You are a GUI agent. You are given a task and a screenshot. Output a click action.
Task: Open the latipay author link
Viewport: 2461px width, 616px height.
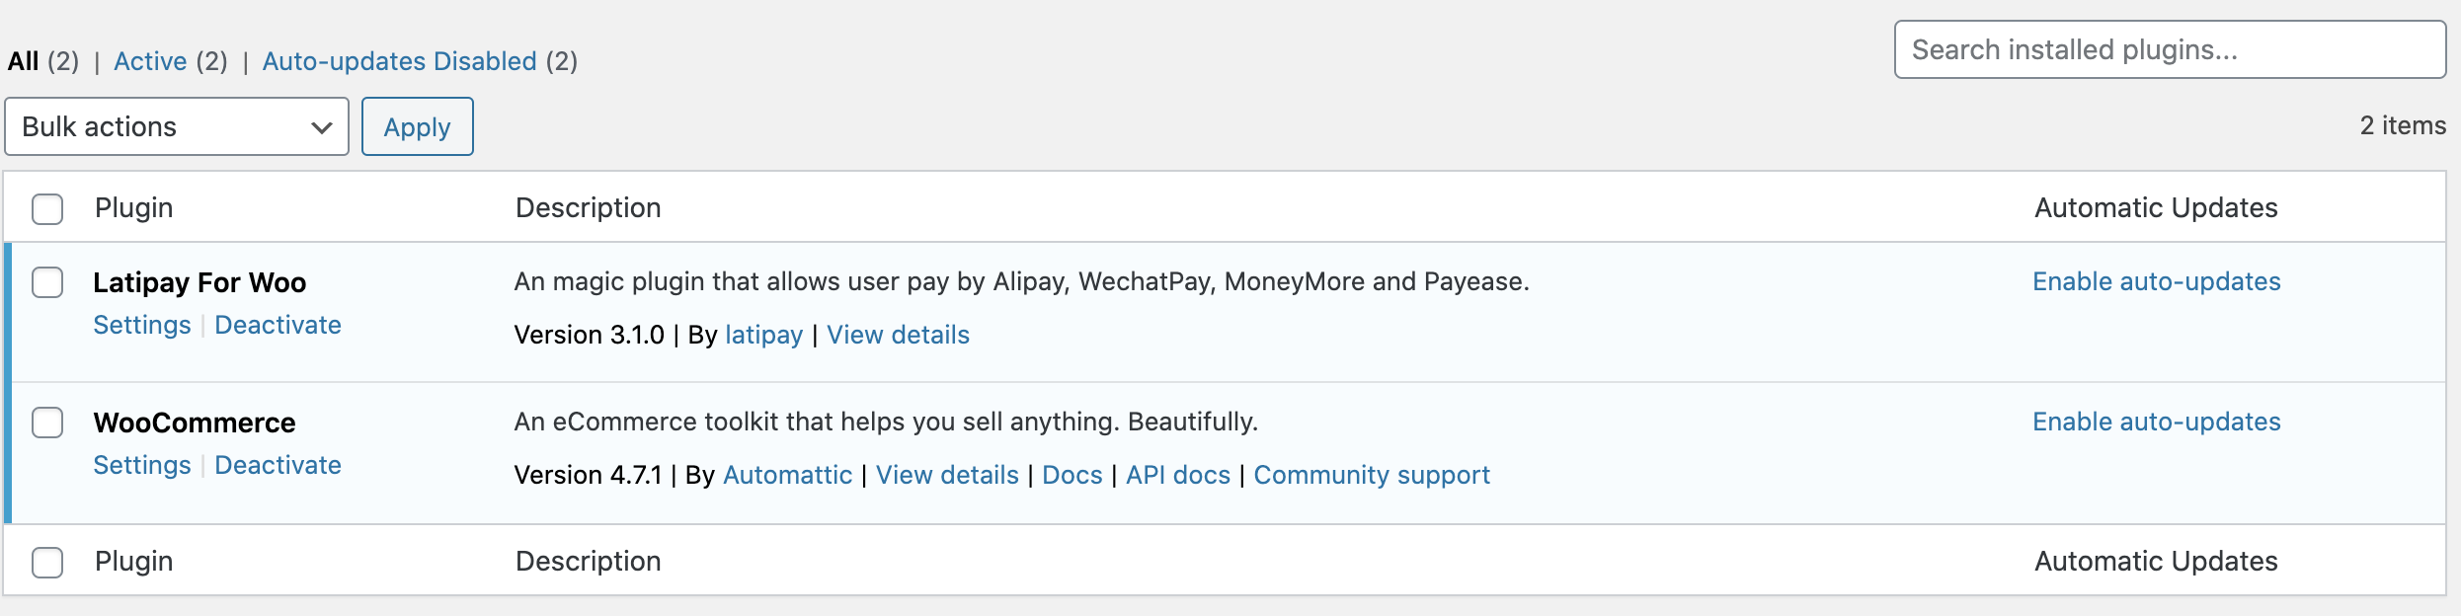pyautogui.click(x=764, y=335)
